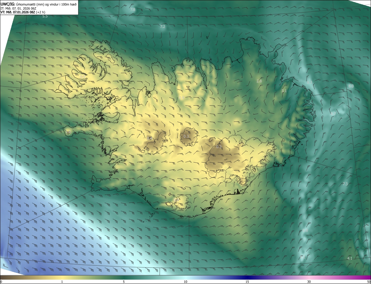Click the 7.8 value label on the map

point(133,10)
